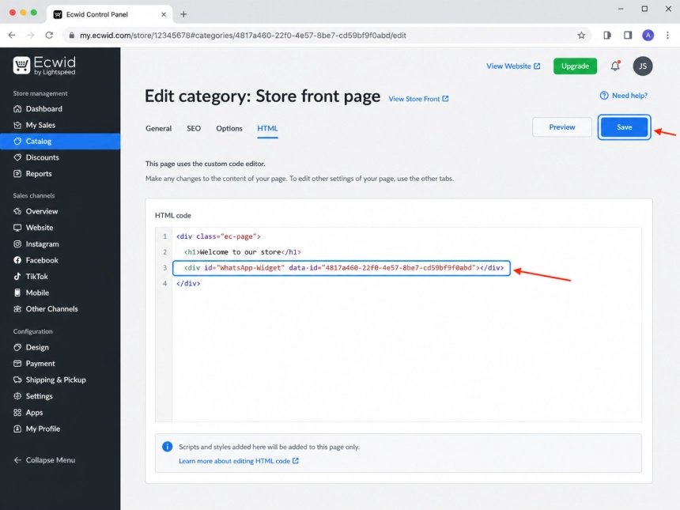Go to Discounts section
Image resolution: width=680 pixels, height=510 pixels.
pos(42,157)
